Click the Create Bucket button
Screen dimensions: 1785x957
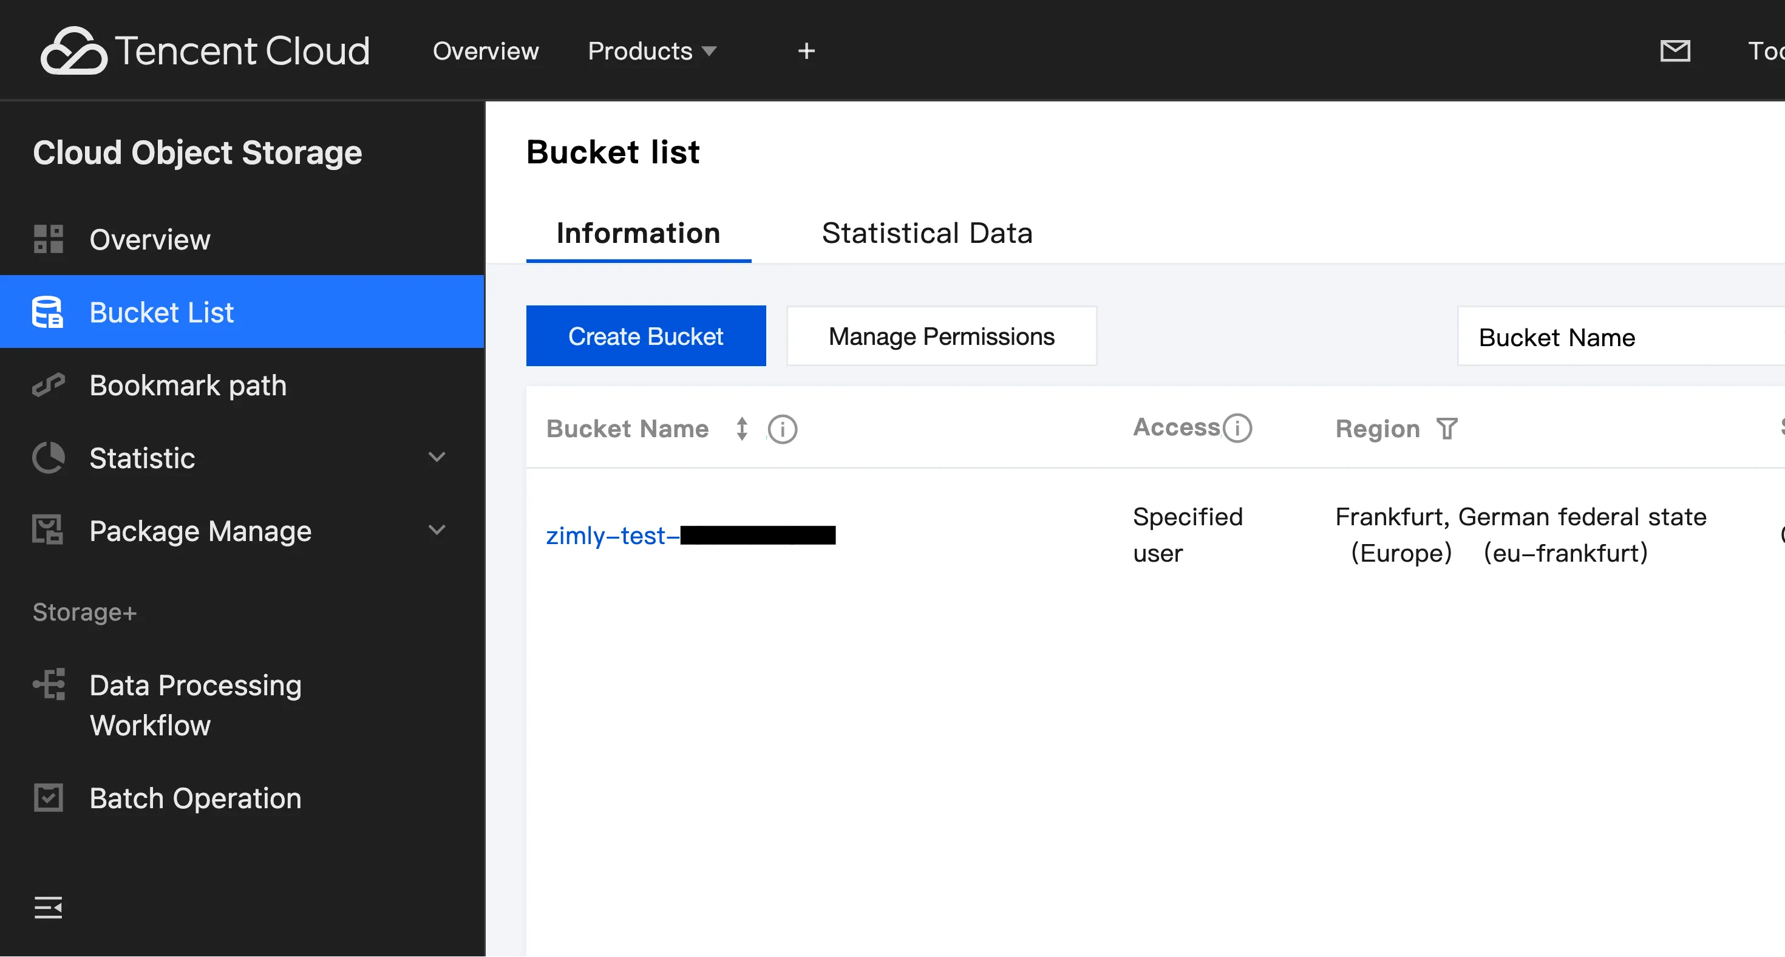[646, 336]
